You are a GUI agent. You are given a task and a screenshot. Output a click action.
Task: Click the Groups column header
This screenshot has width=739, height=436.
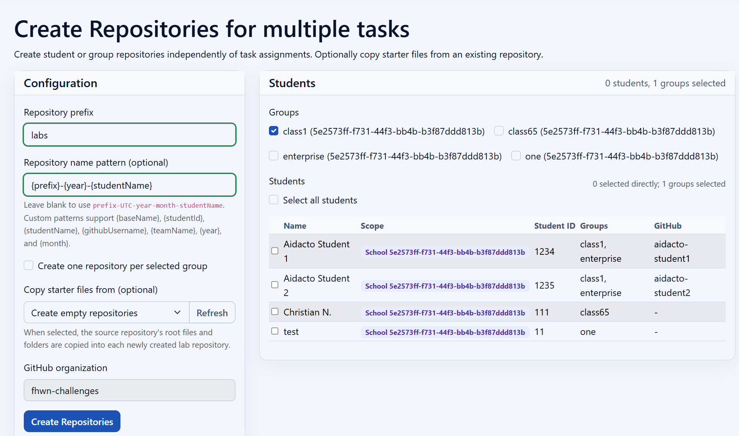coord(594,226)
